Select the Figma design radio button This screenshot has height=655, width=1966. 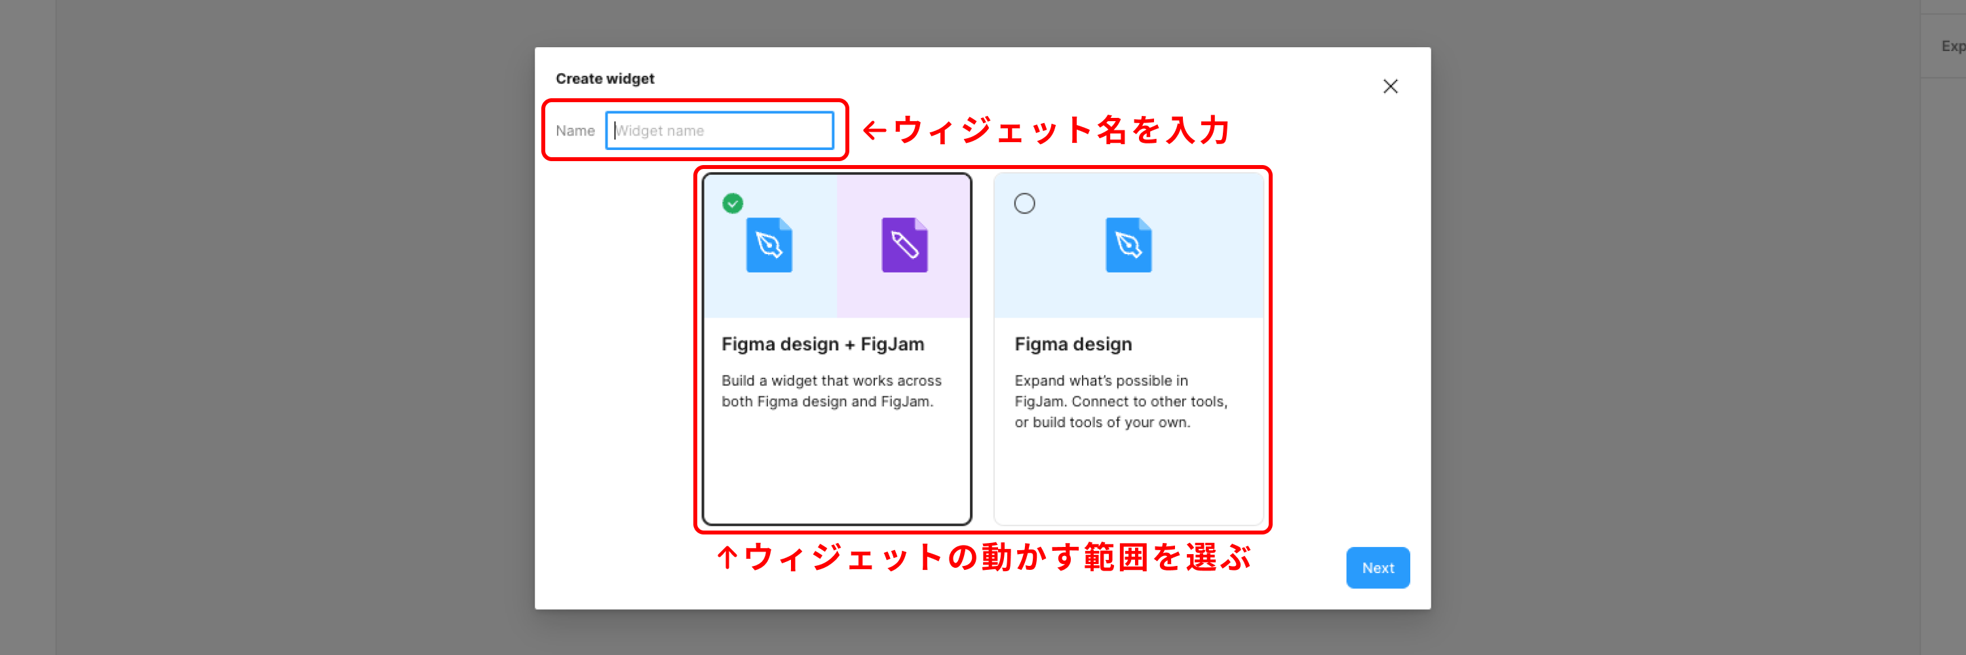coord(1024,204)
